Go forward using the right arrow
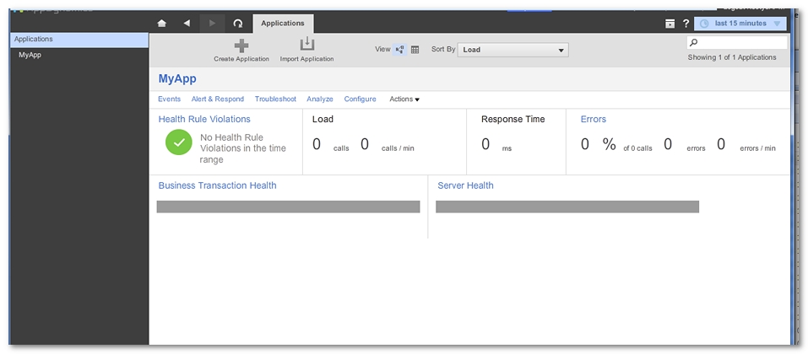This screenshot has height=354, width=808. [212, 24]
